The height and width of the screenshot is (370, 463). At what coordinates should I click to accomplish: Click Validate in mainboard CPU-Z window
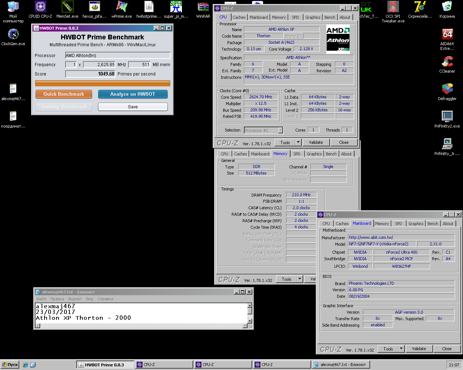tap(419, 349)
